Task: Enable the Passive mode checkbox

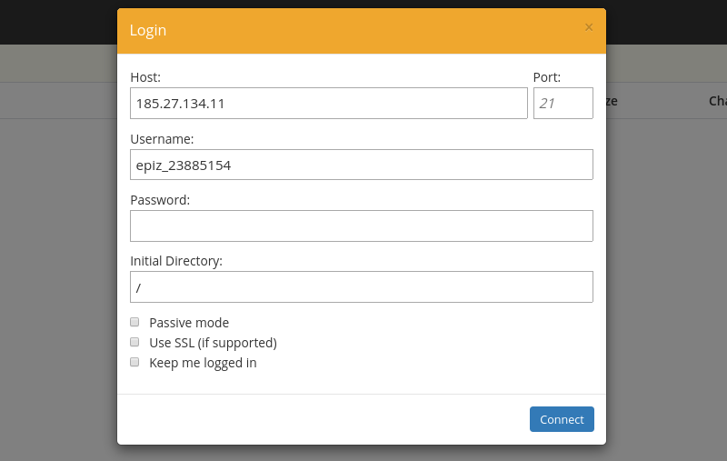Action: coord(134,322)
